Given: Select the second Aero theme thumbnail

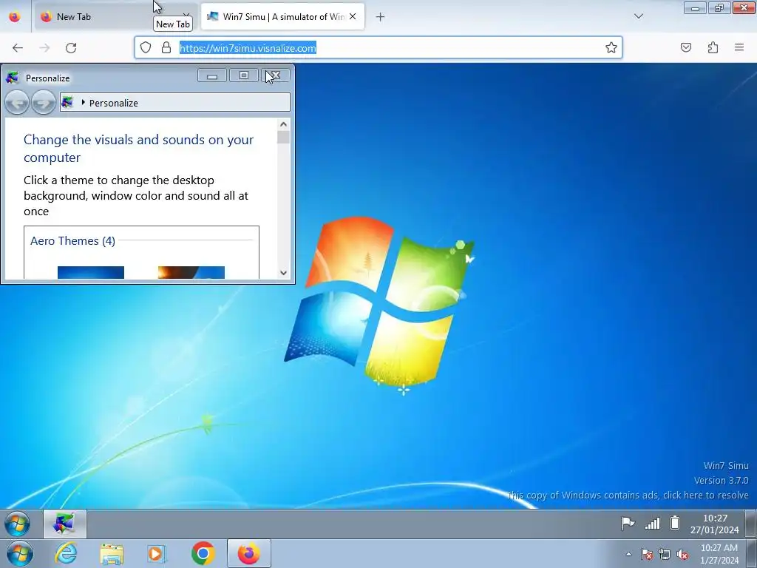Looking at the screenshot, I should point(191,272).
